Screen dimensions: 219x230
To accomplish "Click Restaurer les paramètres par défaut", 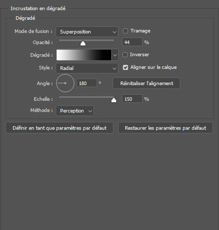I will point(165,128).
